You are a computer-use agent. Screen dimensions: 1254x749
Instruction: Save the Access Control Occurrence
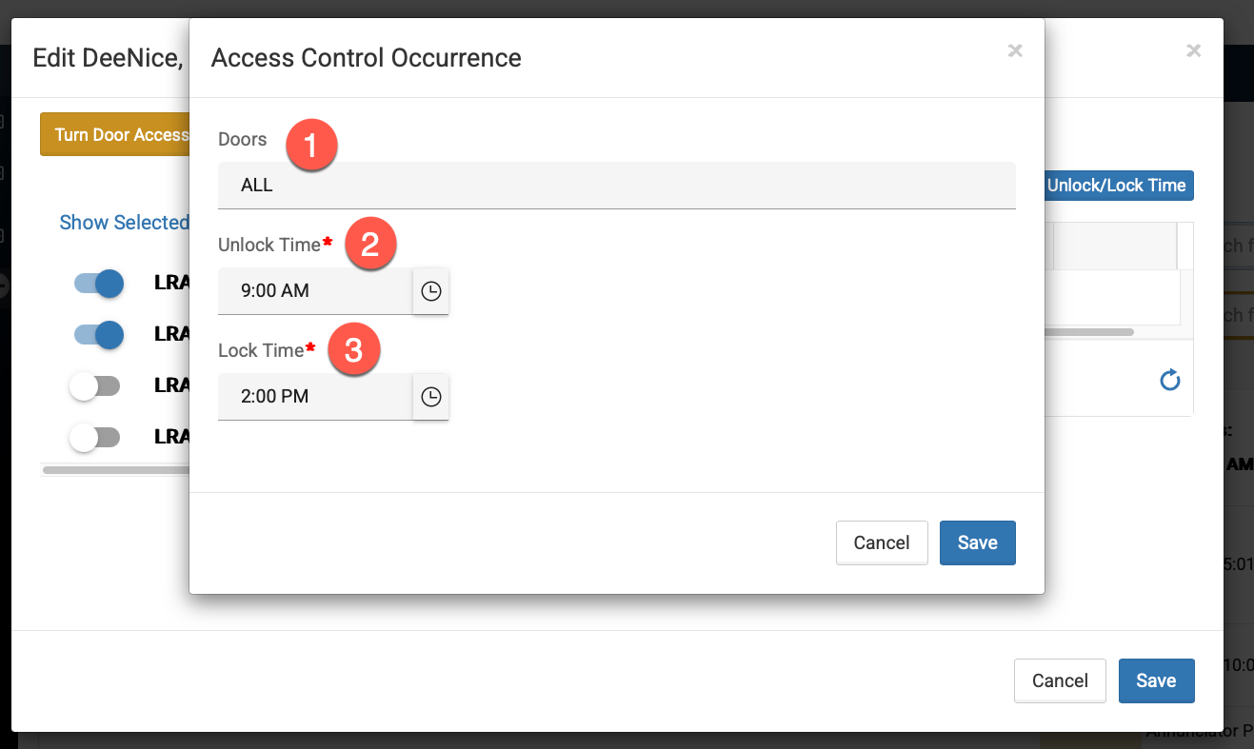click(x=977, y=542)
